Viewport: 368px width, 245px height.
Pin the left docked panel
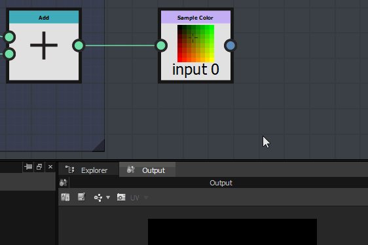click(28, 167)
